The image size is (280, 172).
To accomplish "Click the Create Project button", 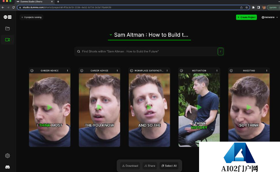I will [246, 17].
